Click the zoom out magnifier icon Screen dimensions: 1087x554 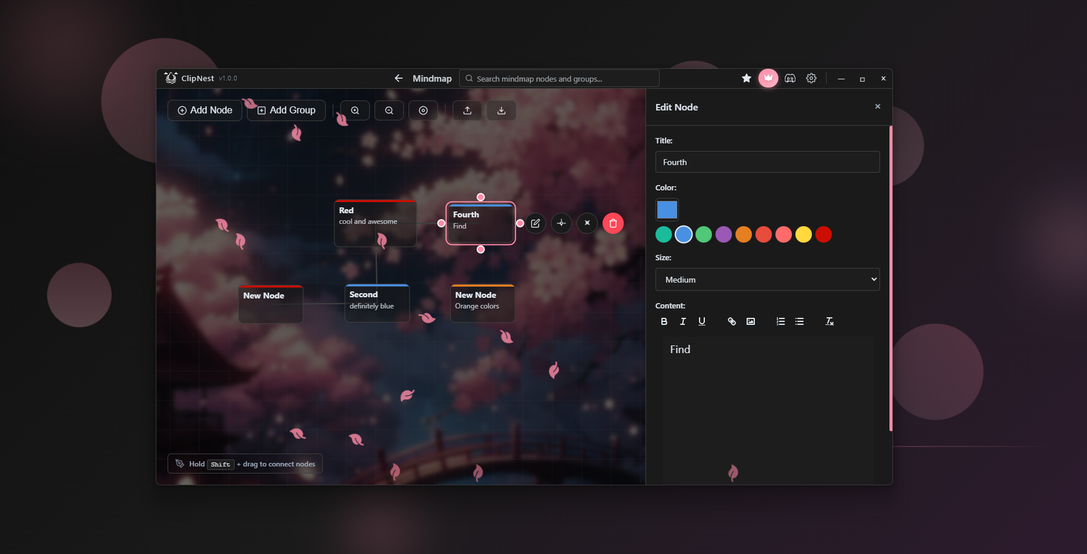click(389, 110)
